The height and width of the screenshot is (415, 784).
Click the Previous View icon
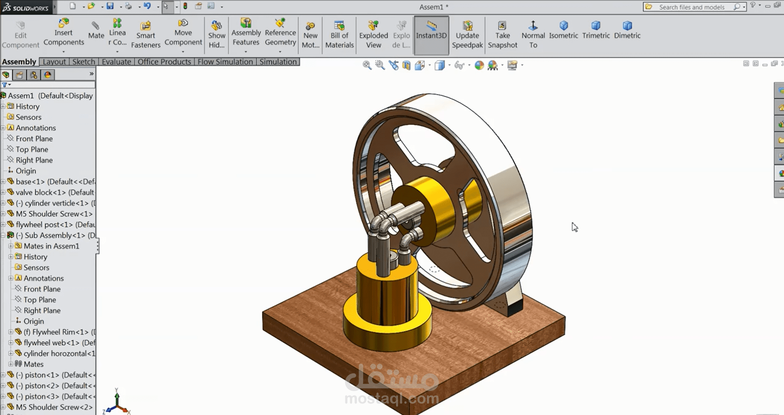click(x=393, y=65)
